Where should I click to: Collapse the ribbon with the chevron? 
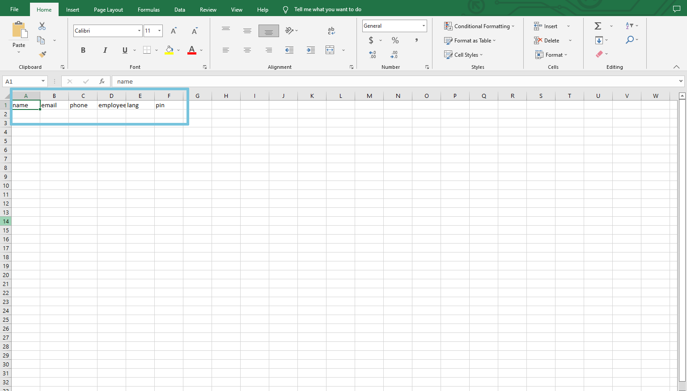tap(676, 67)
